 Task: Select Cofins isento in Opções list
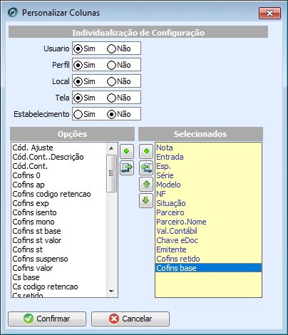pyautogui.click(x=34, y=212)
